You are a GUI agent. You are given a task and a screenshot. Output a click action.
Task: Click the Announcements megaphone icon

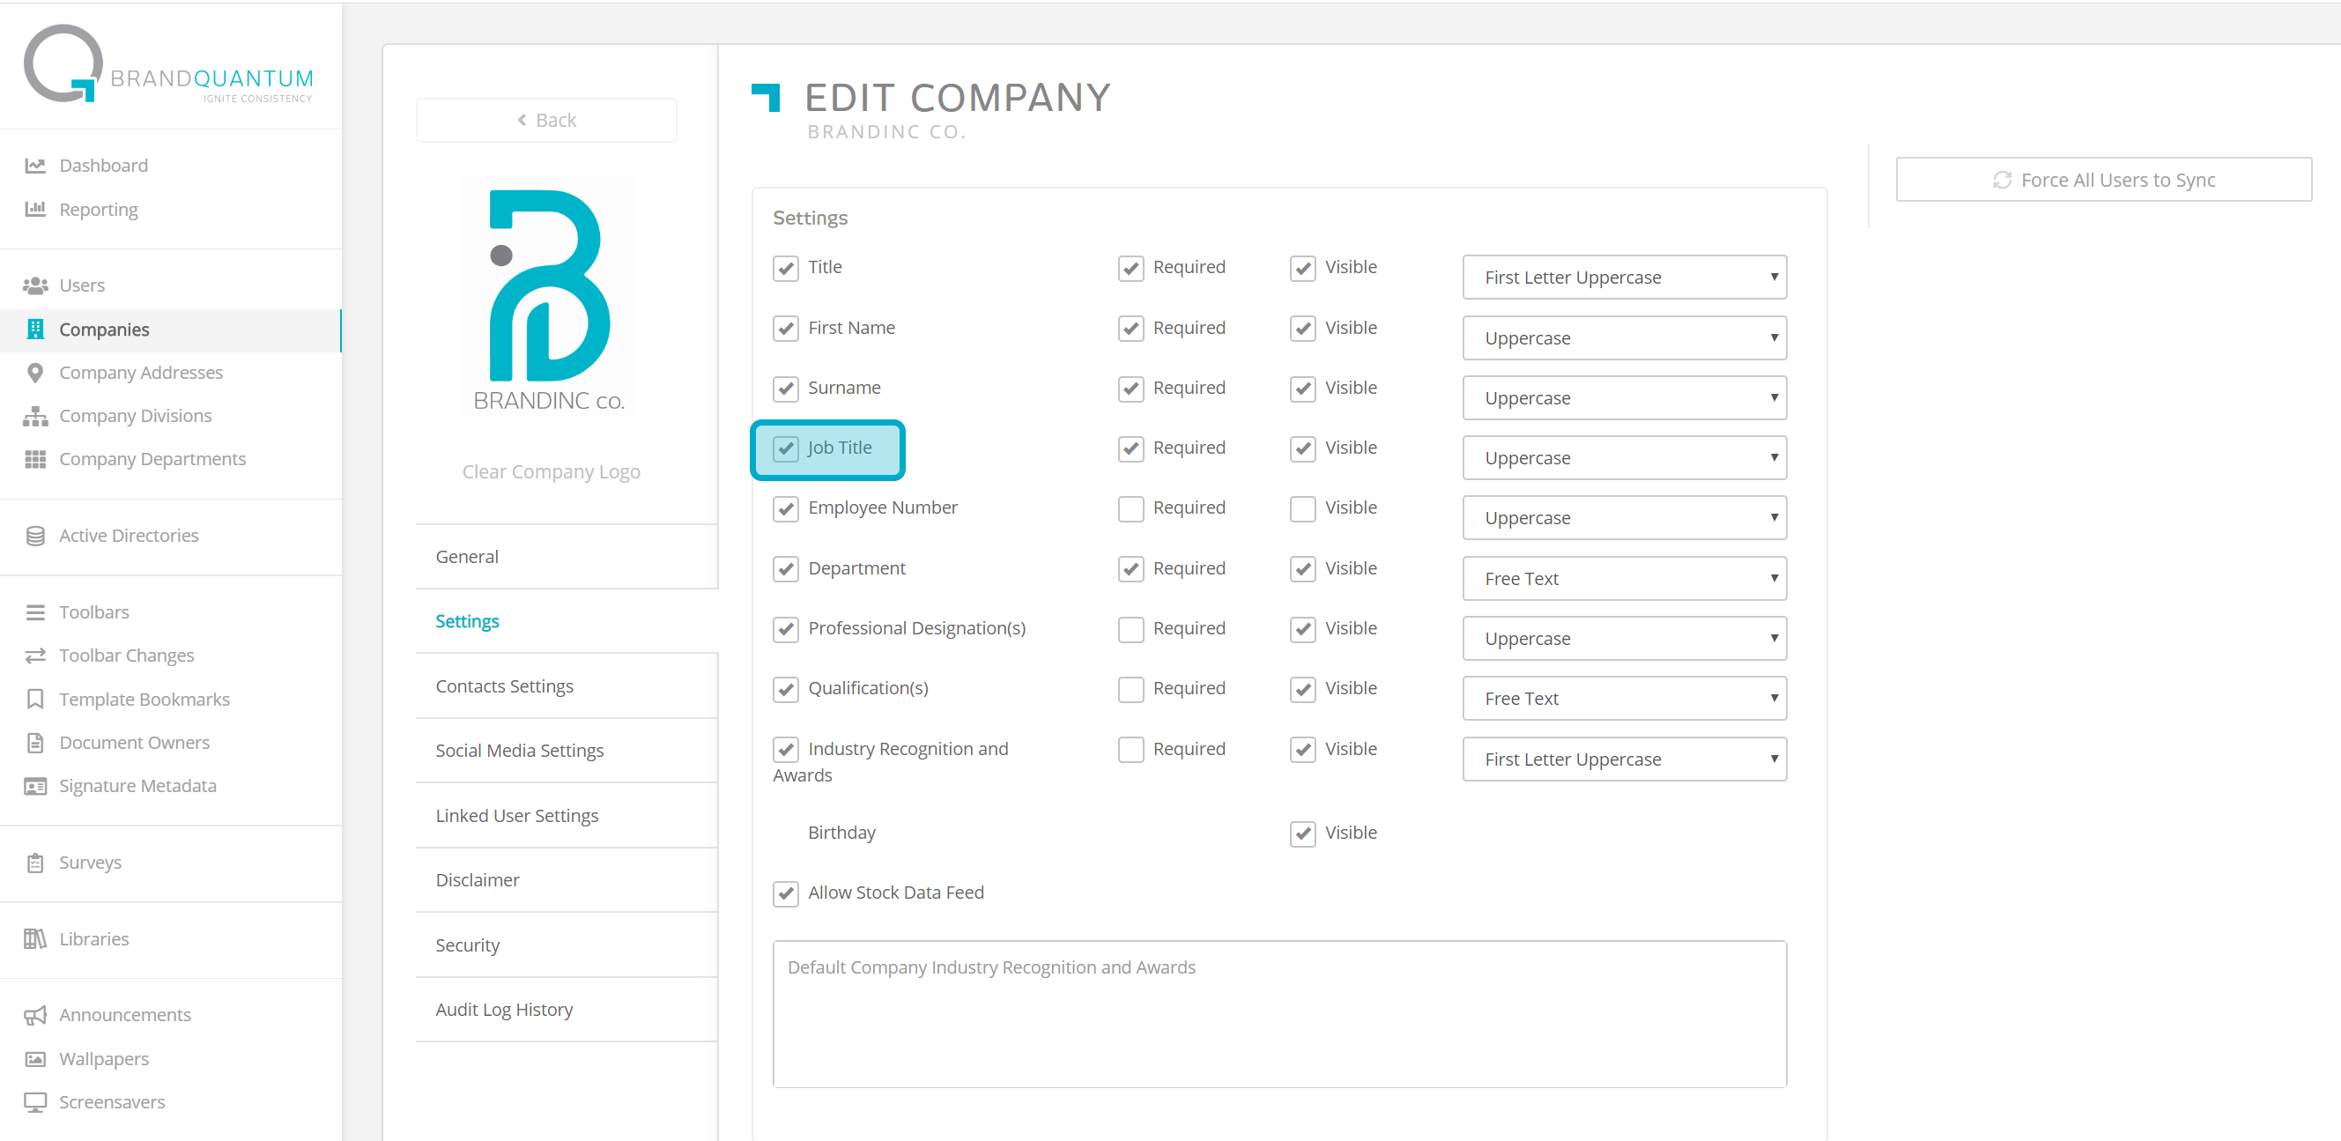pos(34,1015)
